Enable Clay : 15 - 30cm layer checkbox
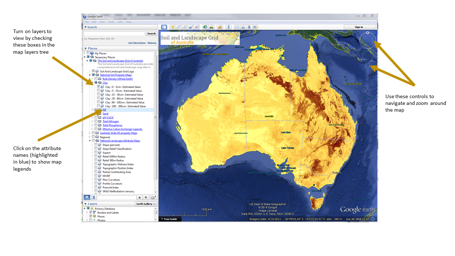The width and height of the screenshot is (455, 256). click(x=98, y=95)
